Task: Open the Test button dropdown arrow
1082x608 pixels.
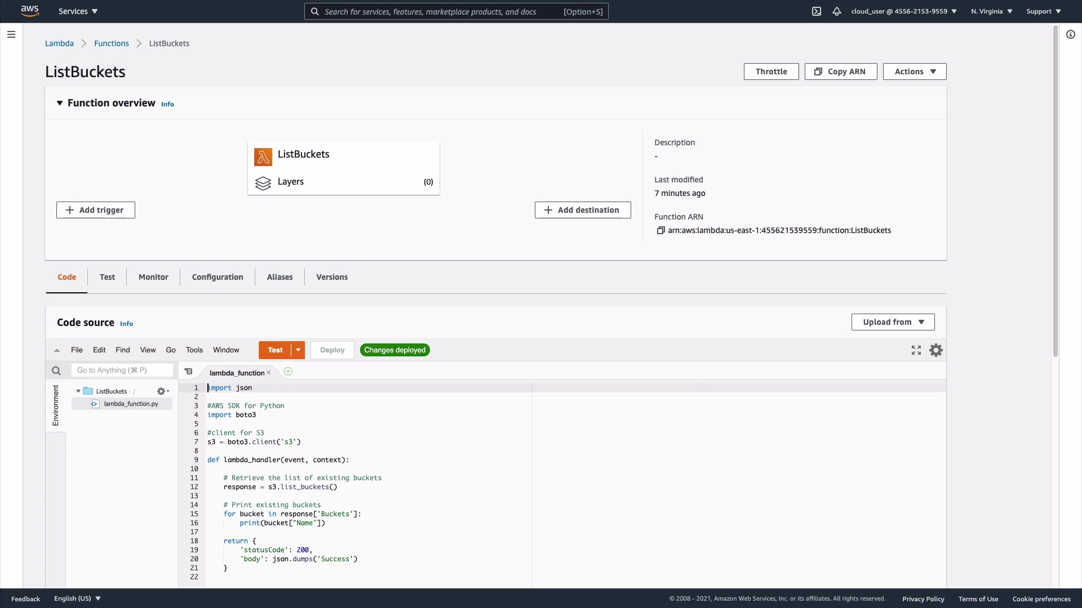Action: coord(298,350)
